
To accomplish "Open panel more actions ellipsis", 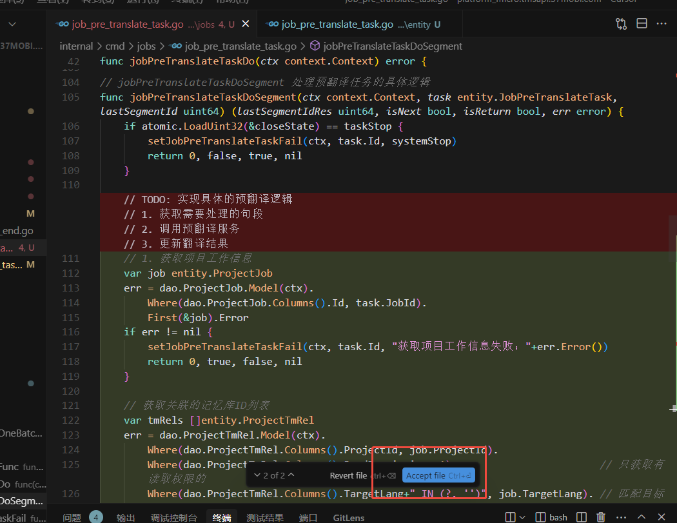I will (x=621, y=517).
